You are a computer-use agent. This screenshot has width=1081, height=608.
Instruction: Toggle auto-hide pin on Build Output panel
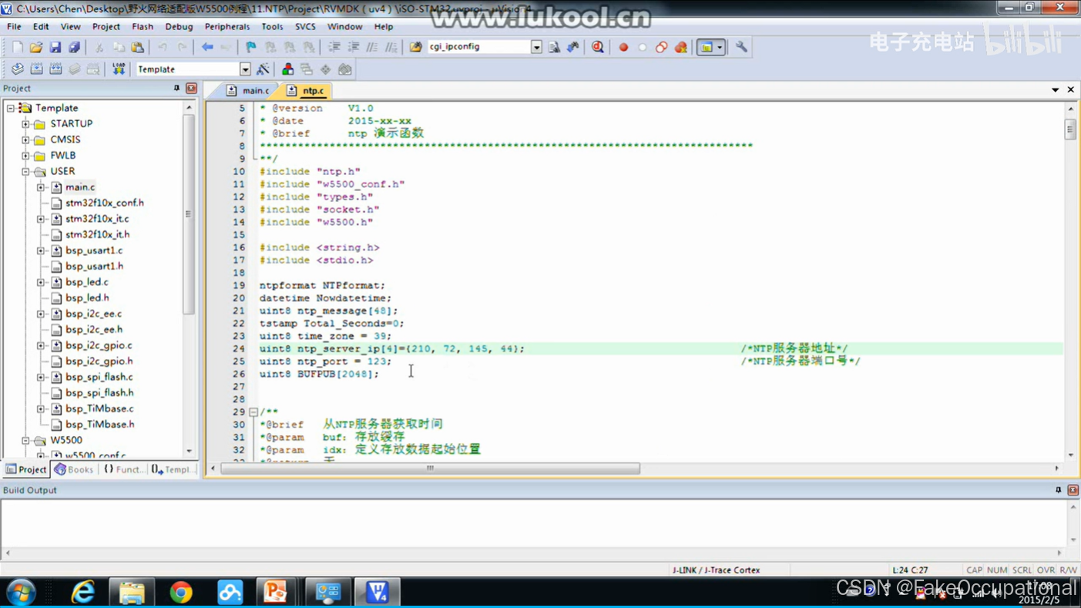tap(1058, 490)
